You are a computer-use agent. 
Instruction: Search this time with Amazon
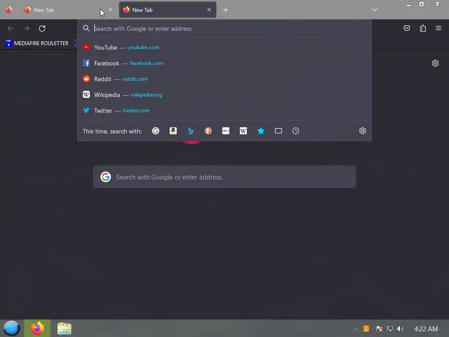click(x=173, y=131)
